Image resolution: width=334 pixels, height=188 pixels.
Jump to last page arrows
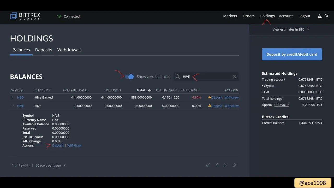pos(234,165)
